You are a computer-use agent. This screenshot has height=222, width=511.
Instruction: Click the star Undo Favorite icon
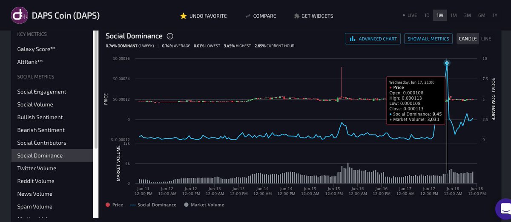[x=184, y=16]
